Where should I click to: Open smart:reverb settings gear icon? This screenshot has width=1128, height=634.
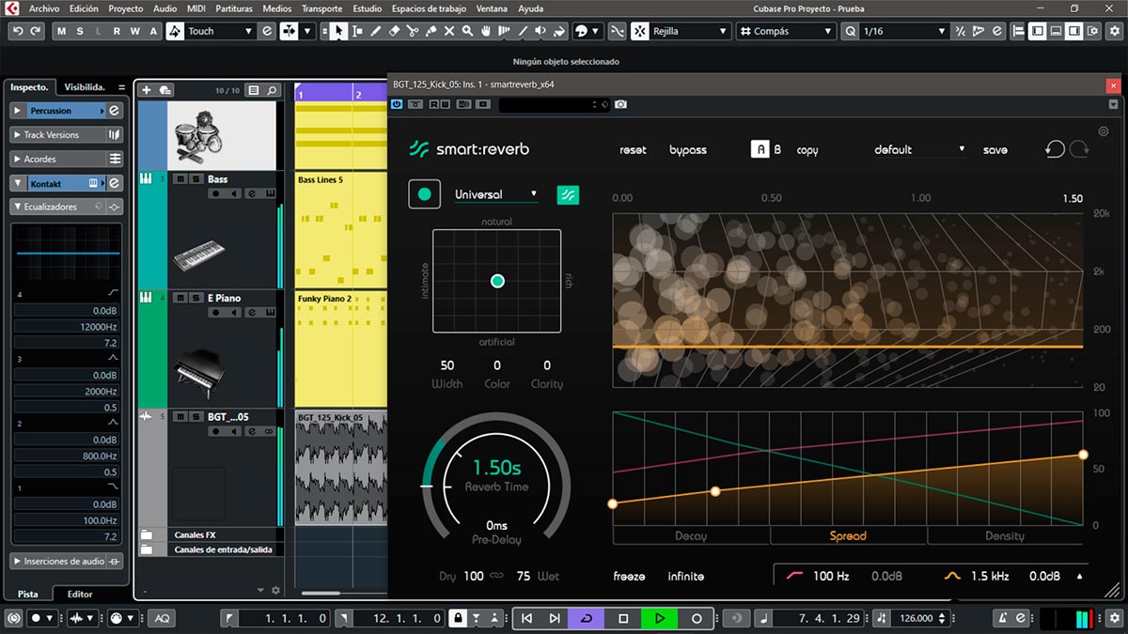(x=1104, y=131)
